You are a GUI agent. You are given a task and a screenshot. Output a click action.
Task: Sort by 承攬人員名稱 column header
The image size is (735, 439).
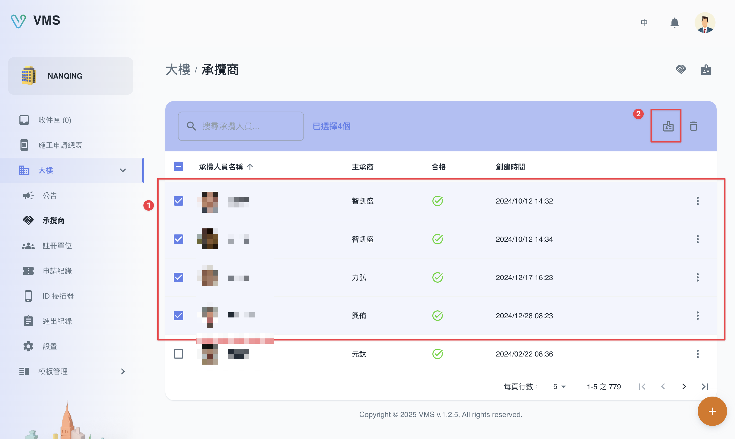coord(221,167)
